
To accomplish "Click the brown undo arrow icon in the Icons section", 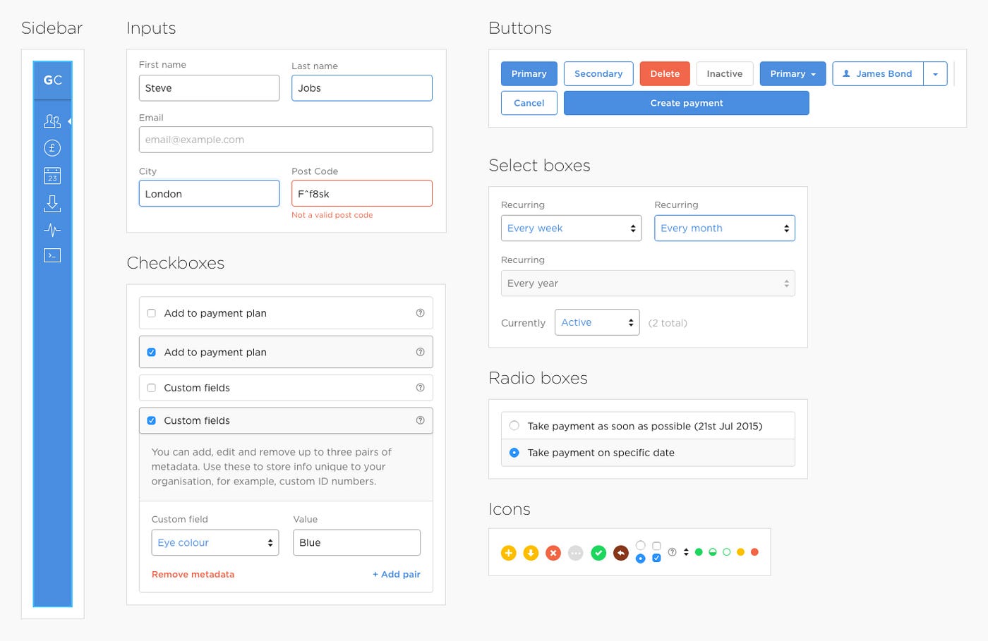I will tap(621, 553).
